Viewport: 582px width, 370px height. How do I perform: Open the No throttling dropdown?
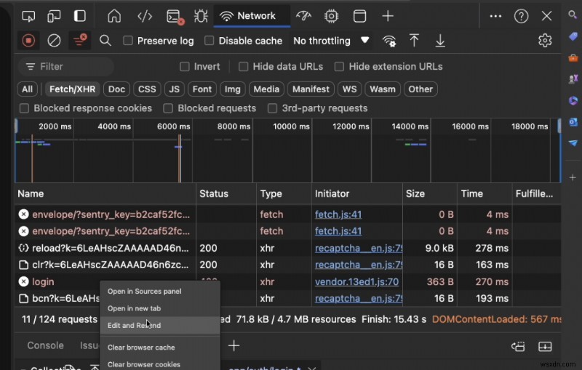pyautogui.click(x=331, y=41)
